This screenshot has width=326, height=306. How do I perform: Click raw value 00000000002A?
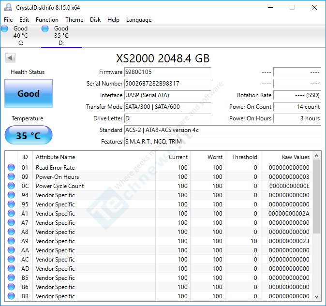coord(289,213)
